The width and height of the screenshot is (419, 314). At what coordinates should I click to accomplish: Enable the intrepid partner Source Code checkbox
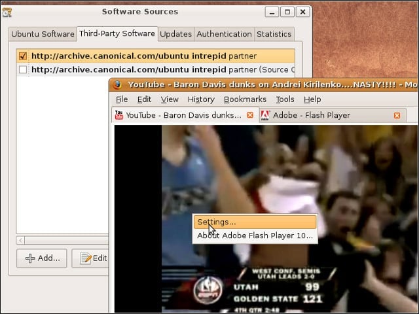pyautogui.click(x=23, y=70)
